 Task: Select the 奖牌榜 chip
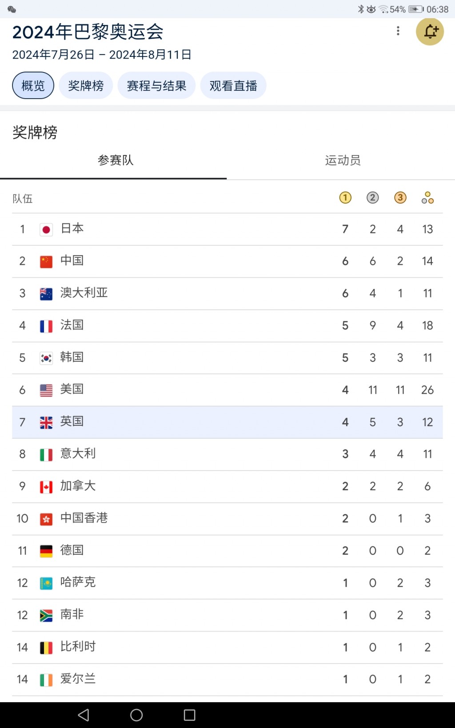86,85
